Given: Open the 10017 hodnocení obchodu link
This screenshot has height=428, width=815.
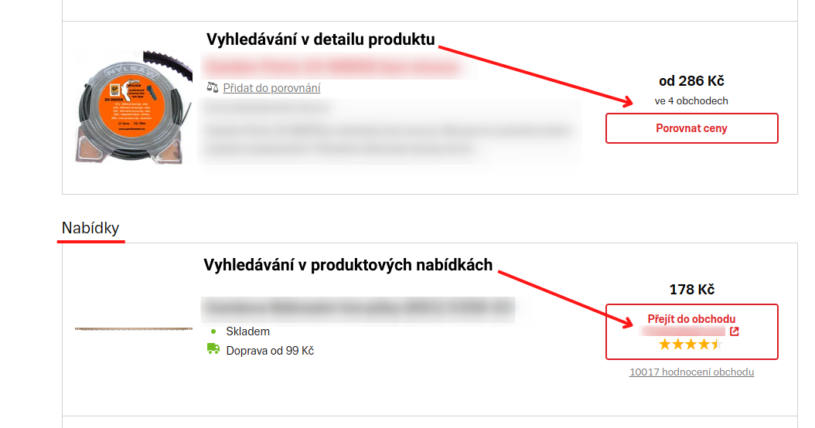Looking at the screenshot, I should click(x=691, y=372).
